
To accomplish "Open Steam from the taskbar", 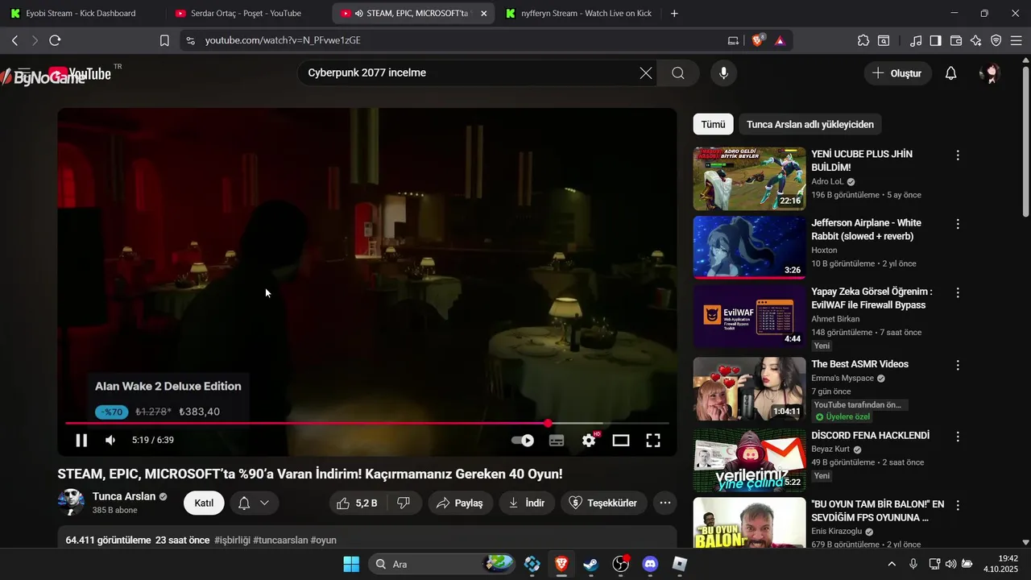I will pos(590,564).
